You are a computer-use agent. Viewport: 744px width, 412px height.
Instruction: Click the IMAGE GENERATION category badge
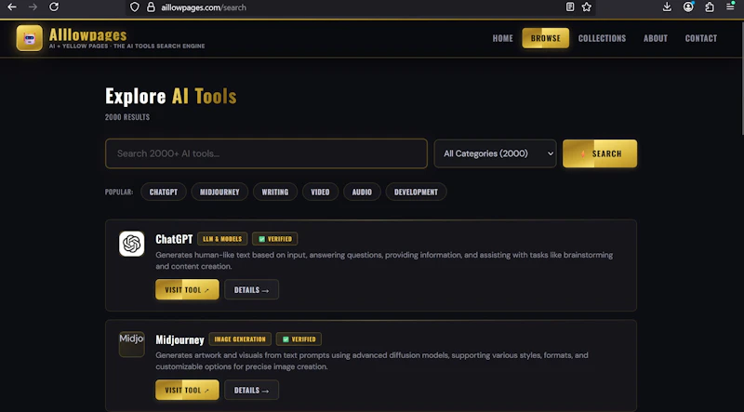coord(240,339)
